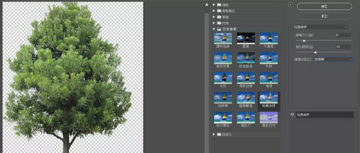This screenshot has width=360, height=153.
Task: Select the 塑料包装 filter thumbnail
Action: (x=223, y=38)
